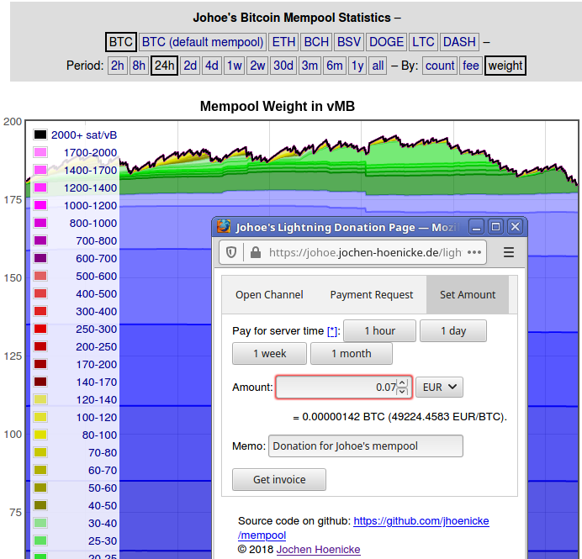Click the 25-30 green legend swatch
The width and height of the screenshot is (582, 559).
(x=40, y=541)
